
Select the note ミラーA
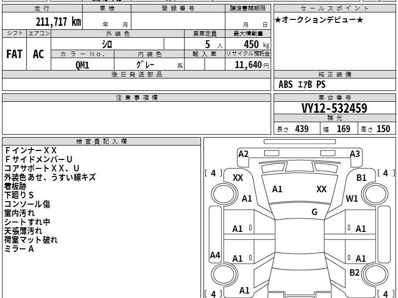pyautogui.click(x=19, y=249)
